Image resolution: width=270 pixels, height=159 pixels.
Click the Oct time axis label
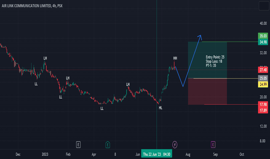[242, 154]
